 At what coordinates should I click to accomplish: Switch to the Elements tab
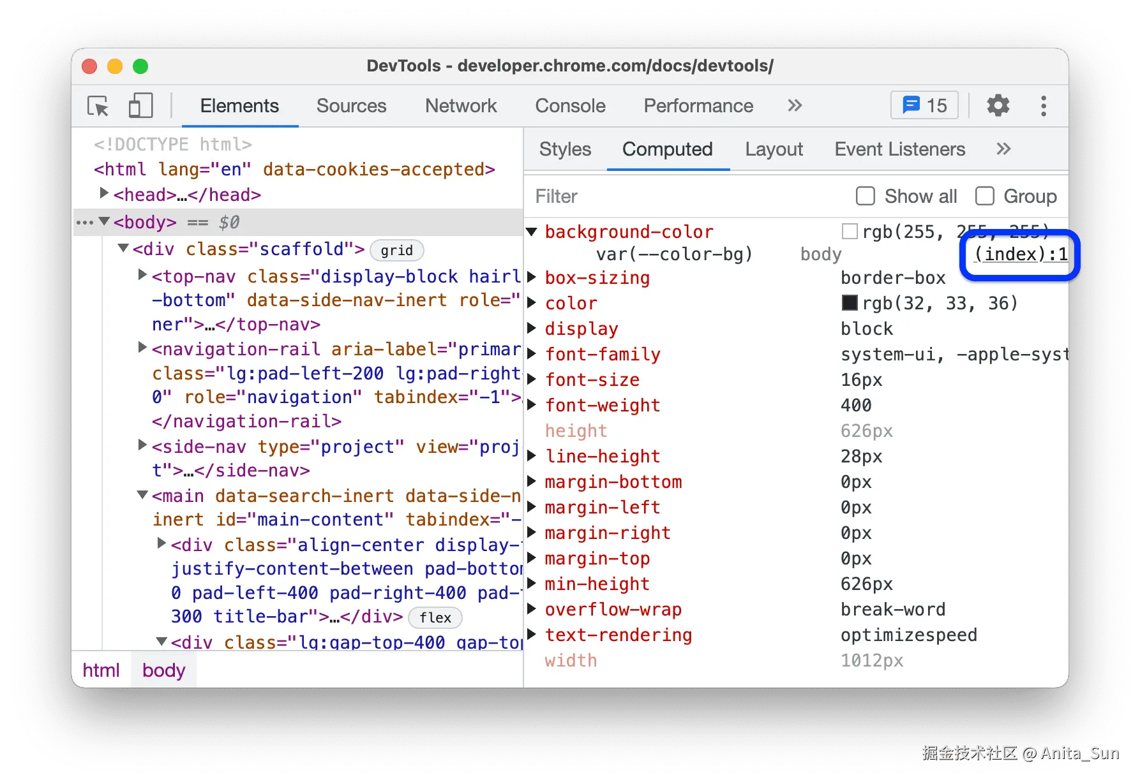click(239, 106)
